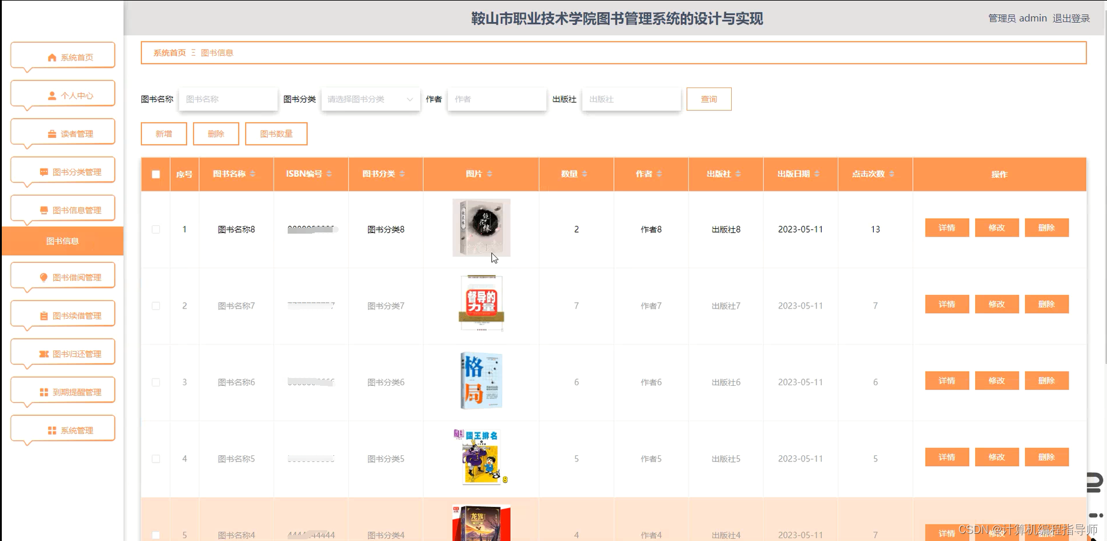Open the cover image of 图书名称5
The image size is (1107, 541).
tap(481, 457)
